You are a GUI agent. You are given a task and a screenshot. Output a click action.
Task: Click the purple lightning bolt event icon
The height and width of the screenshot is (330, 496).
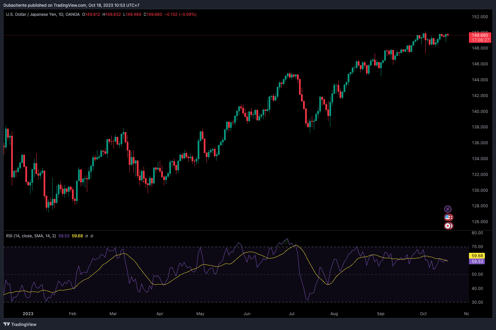(x=448, y=209)
